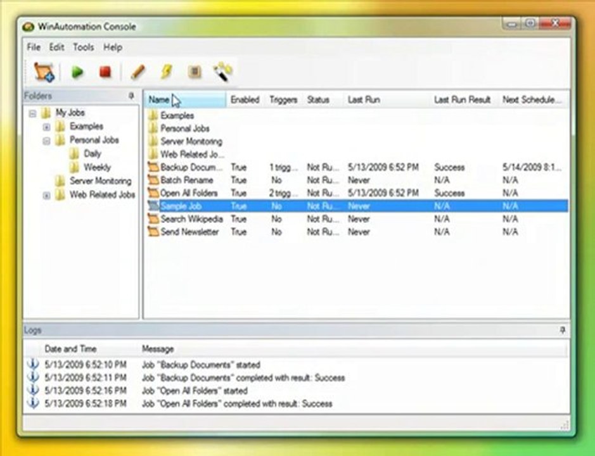Click "1 trigg..." cell of Backup Documents
The width and height of the screenshot is (595, 456).
click(284, 167)
